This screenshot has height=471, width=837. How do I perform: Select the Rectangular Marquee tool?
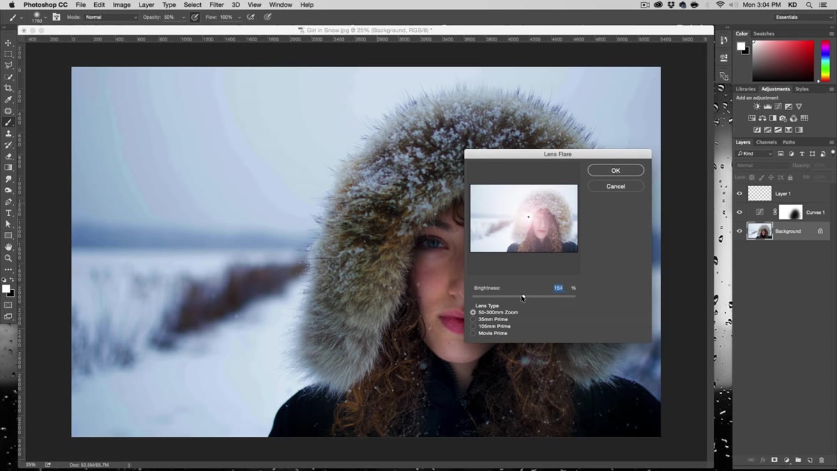(8, 54)
